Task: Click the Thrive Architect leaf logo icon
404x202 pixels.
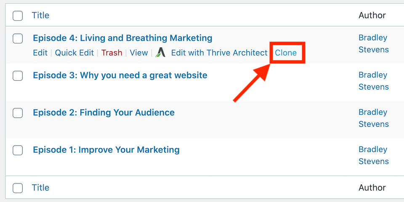Action: coord(160,52)
